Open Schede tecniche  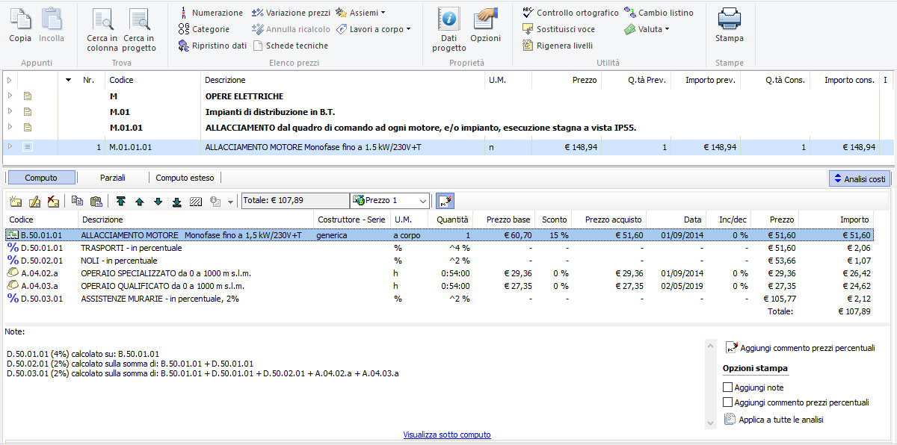tap(291, 46)
